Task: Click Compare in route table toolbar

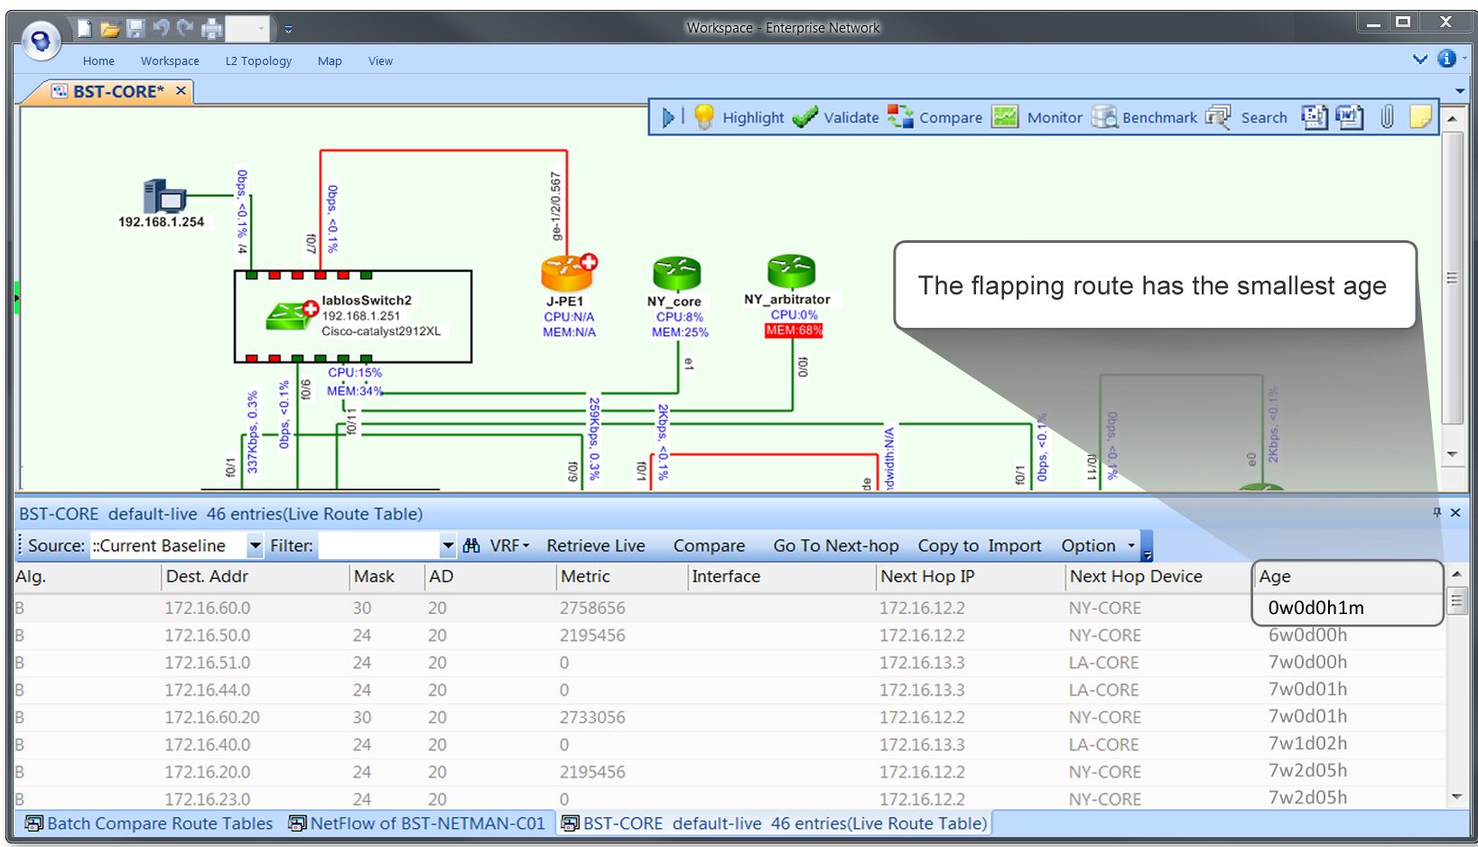Action: [709, 545]
